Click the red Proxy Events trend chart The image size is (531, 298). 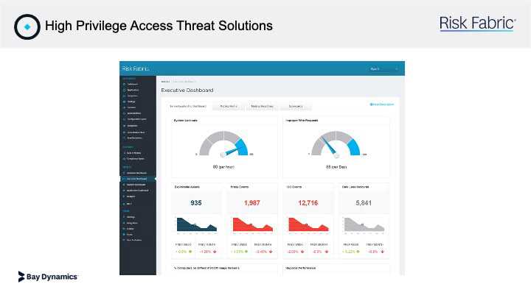(252, 224)
